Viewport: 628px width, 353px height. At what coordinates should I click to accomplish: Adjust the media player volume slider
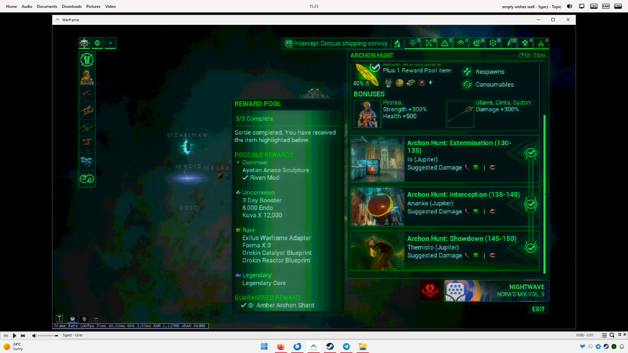tap(48, 336)
